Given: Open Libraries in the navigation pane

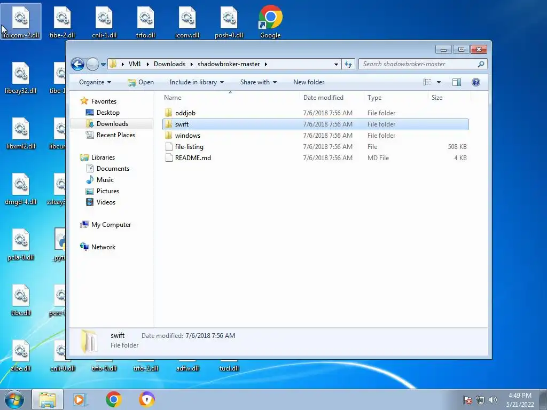Looking at the screenshot, I should coord(103,157).
